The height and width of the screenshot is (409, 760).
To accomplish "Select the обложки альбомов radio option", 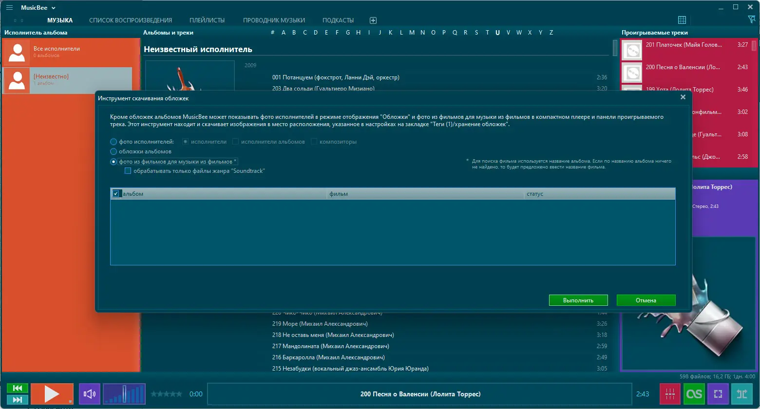I will pyautogui.click(x=114, y=151).
